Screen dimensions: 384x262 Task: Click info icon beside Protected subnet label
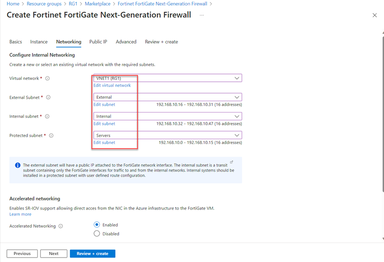(51, 136)
